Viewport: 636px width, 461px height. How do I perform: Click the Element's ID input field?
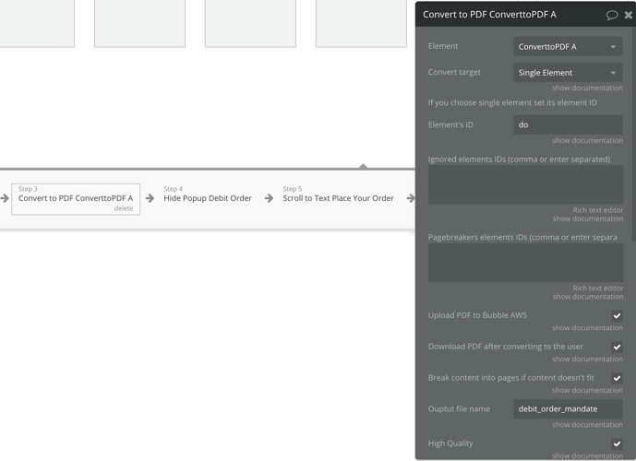pos(568,124)
